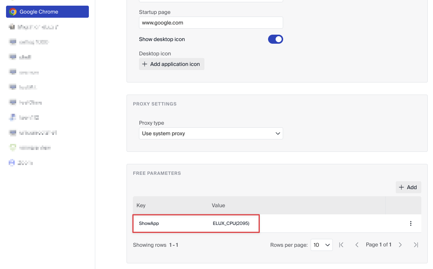The width and height of the screenshot is (433, 269).
Task: Open the Rows per page dropdown
Action: pos(322,245)
